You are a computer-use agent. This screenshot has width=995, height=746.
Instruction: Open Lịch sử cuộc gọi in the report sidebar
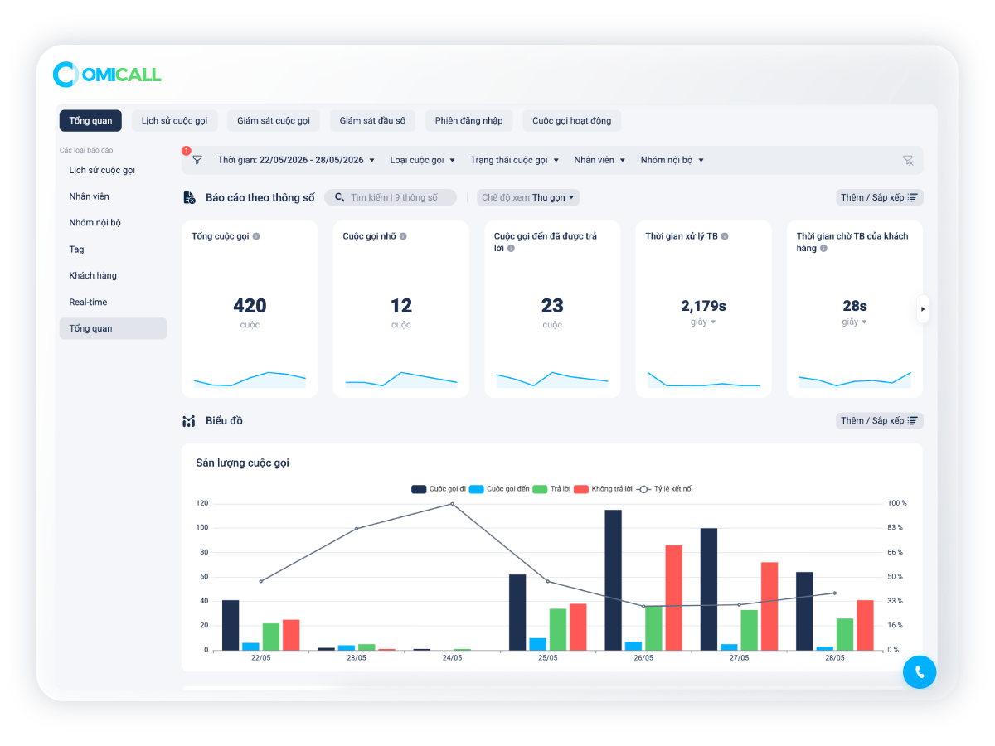(x=113, y=170)
